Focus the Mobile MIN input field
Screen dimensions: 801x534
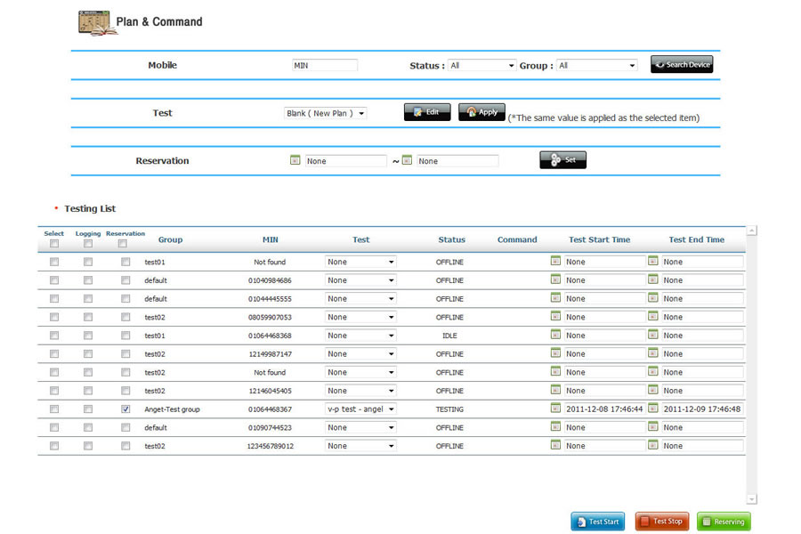pyautogui.click(x=324, y=66)
